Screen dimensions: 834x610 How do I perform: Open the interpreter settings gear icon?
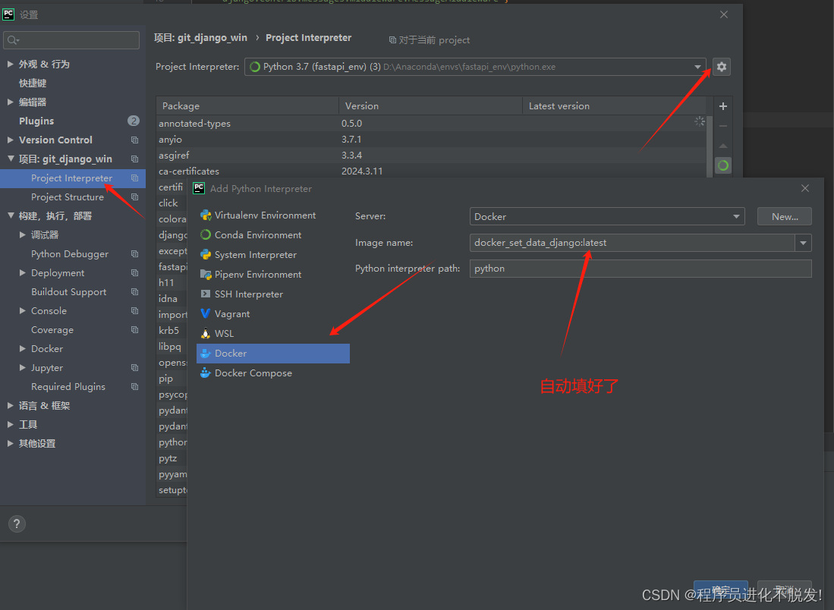point(721,67)
